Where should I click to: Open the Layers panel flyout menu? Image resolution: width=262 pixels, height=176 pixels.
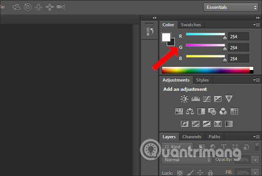pyautogui.click(x=256, y=136)
